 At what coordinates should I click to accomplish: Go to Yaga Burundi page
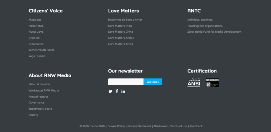(37, 56)
